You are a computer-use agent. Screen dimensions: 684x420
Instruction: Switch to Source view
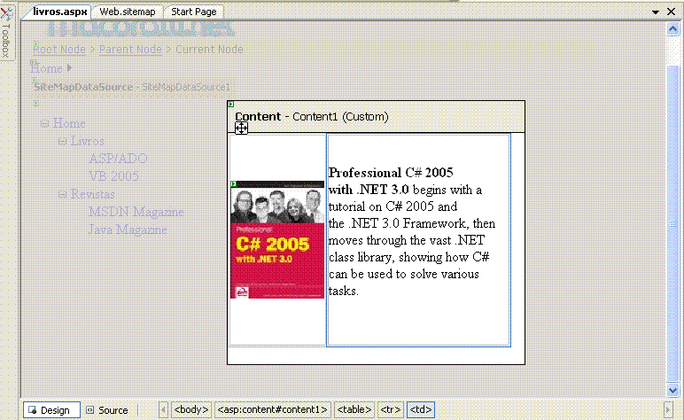[107, 410]
